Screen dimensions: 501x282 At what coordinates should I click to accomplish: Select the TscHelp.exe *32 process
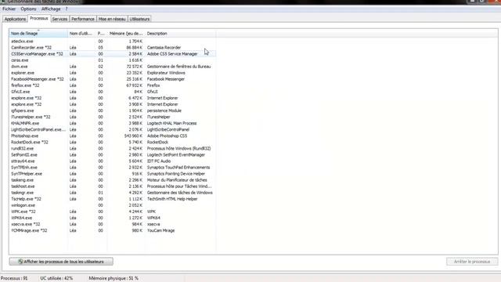pos(113,199)
